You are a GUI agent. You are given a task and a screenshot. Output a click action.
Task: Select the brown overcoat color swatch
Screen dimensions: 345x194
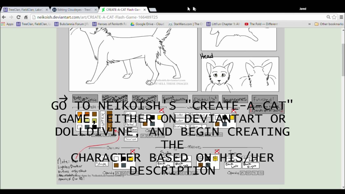point(116,165)
